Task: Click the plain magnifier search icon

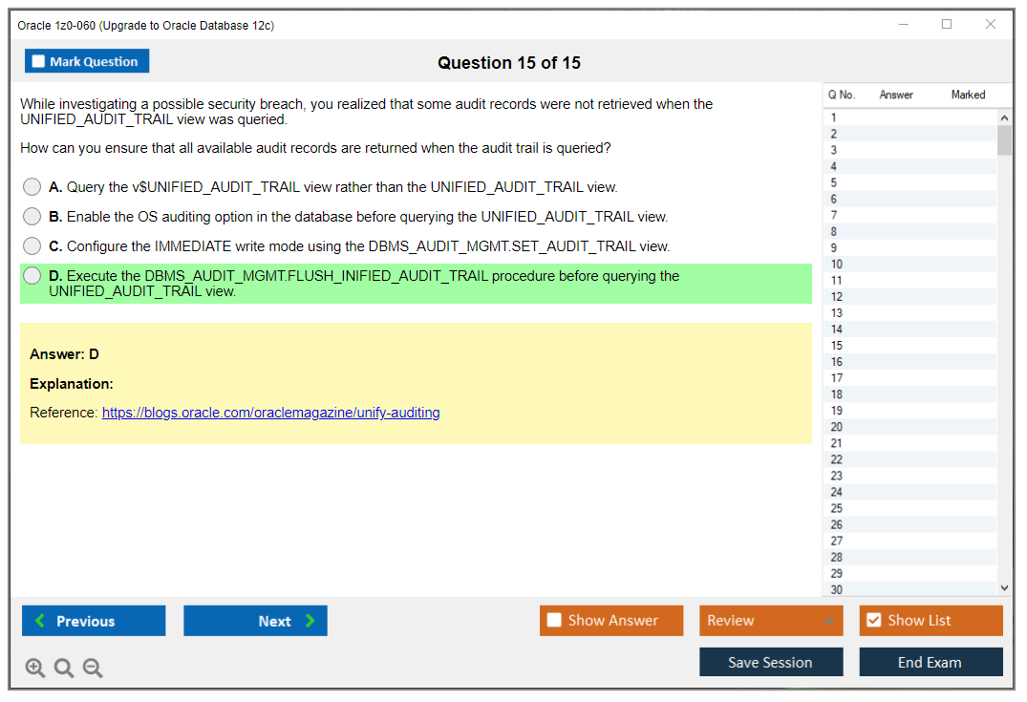Action: tap(63, 668)
